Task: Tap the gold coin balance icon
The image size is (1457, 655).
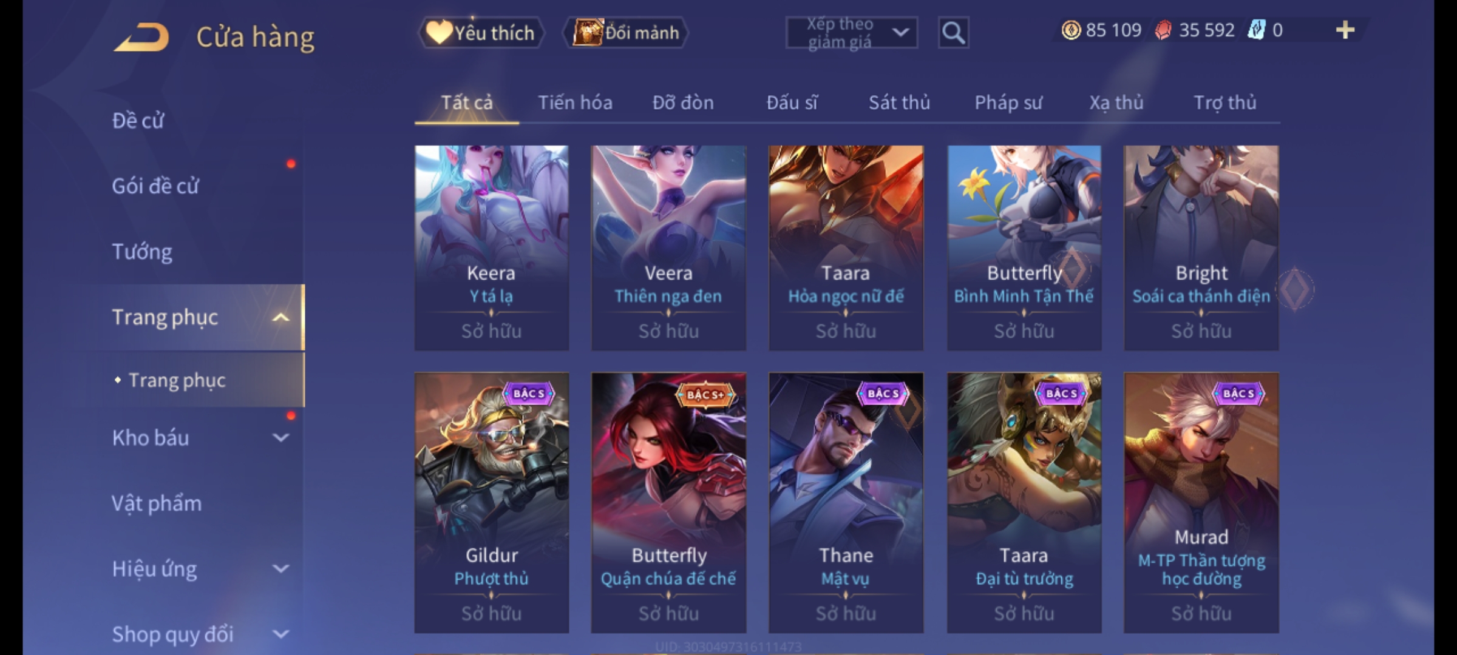Action: pyautogui.click(x=1072, y=30)
